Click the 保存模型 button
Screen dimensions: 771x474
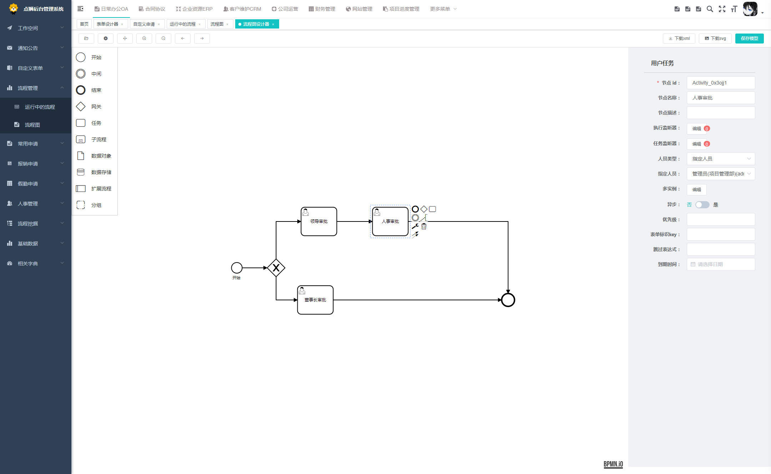click(749, 39)
